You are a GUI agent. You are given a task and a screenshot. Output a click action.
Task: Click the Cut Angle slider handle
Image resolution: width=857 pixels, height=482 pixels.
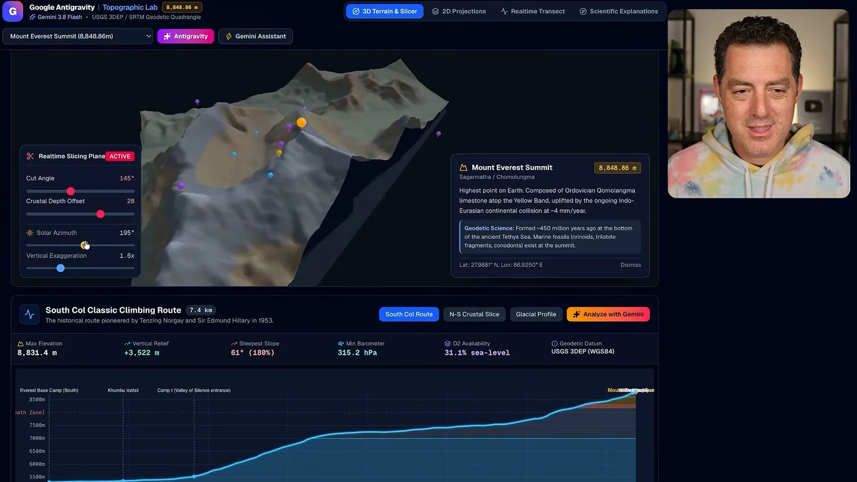tap(71, 191)
